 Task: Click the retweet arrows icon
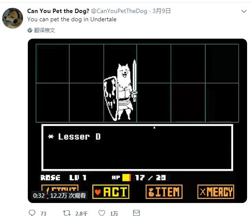coord(67,213)
